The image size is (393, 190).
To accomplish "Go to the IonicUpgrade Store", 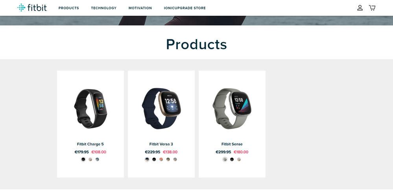I will (x=185, y=8).
